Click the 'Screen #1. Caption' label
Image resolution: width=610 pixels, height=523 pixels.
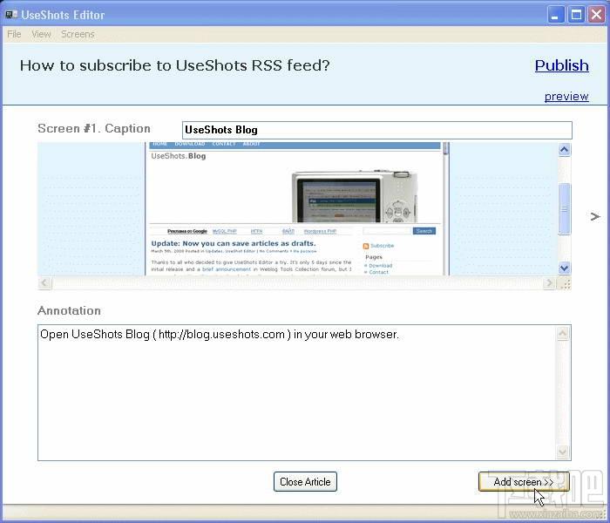94,128
